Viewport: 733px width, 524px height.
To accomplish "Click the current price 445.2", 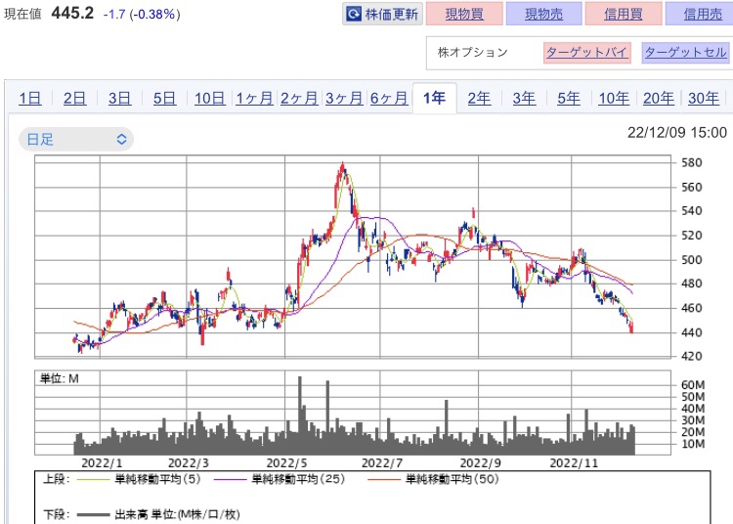I will pos(72,13).
